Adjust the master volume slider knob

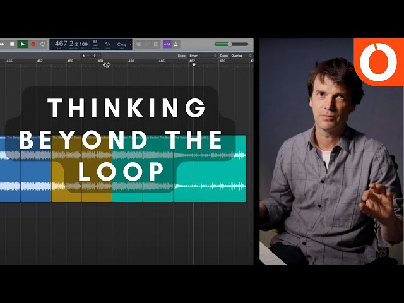coord(230,44)
